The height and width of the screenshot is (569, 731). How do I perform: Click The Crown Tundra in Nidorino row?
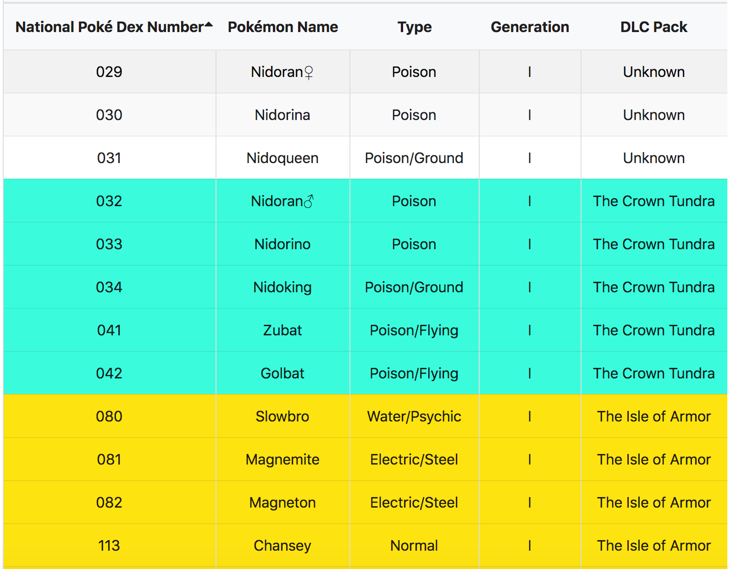pyautogui.click(x=653, y=244)
